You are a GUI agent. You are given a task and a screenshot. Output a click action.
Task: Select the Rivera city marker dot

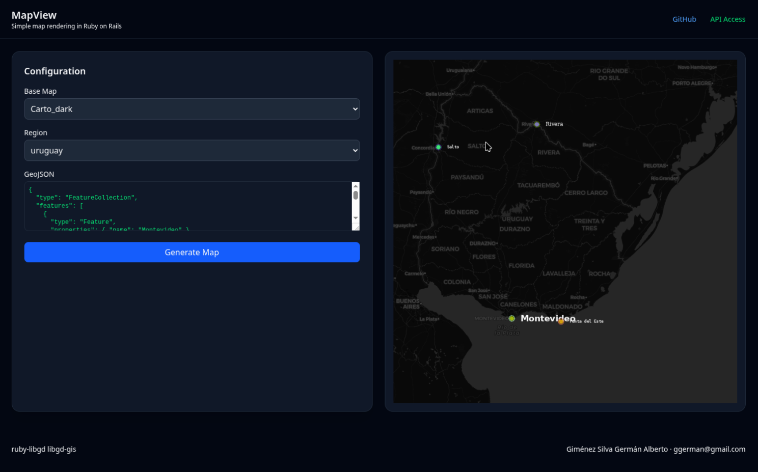536,124
